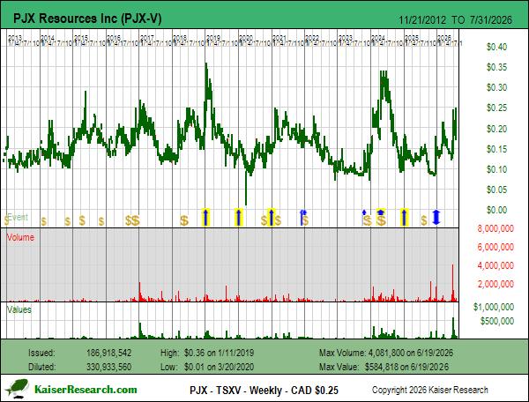Click the 2013 year label on the time axis
This screenshot has height=402, width=529.
click(x=15, y=37)
